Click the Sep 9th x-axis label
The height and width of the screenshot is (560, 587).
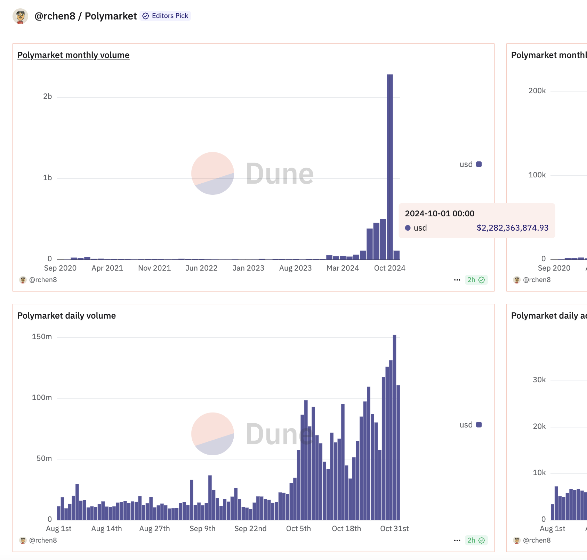click(202, 529)
